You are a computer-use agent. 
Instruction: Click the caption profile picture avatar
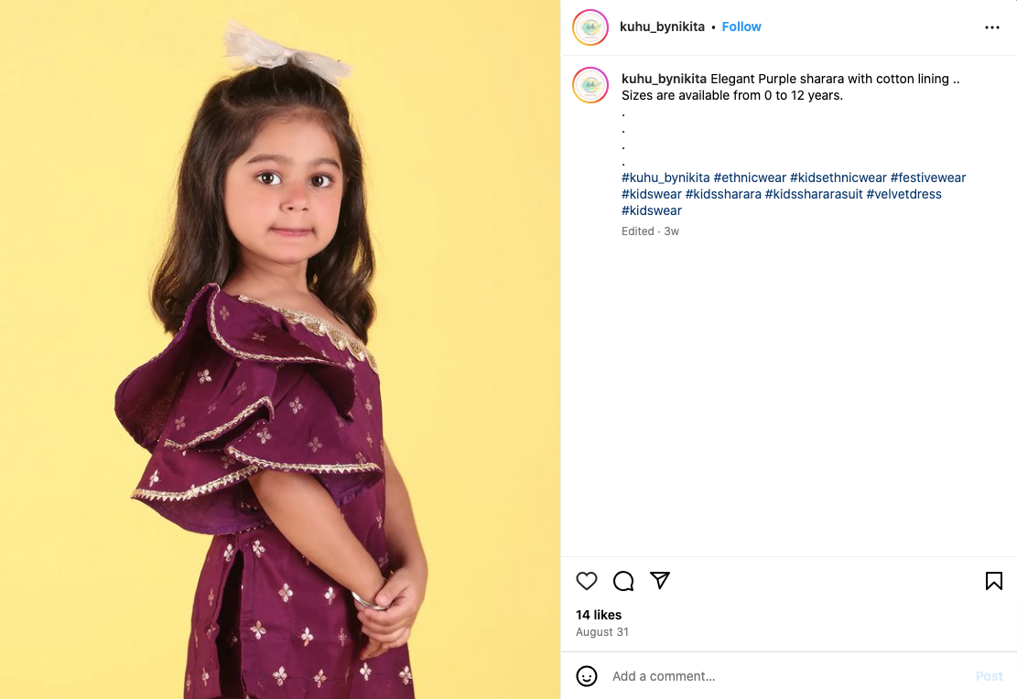(590, 85)
